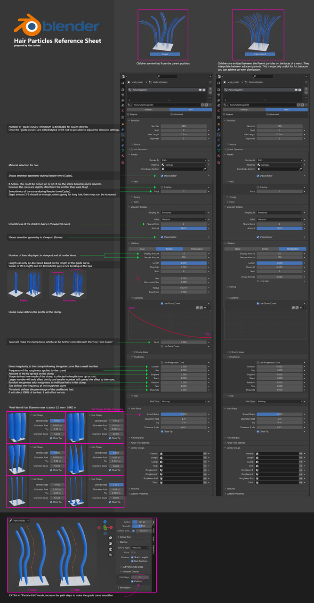Toggle fake user shield for left ParticleSettings.004
This screenshot has width=314, height=603.
(202, 105)
